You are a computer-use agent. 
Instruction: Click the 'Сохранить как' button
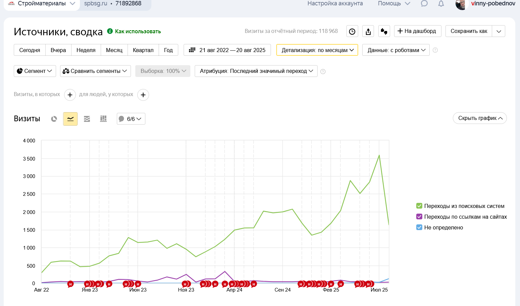click(469, 31)
